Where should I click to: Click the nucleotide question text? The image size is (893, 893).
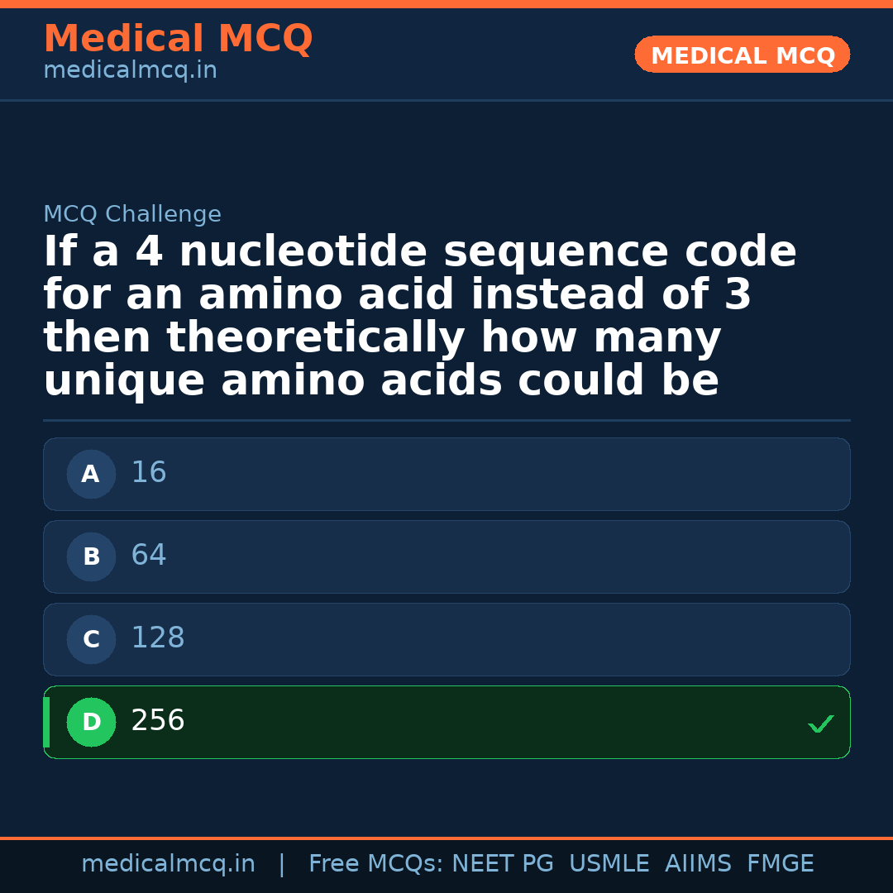(420, 317)
